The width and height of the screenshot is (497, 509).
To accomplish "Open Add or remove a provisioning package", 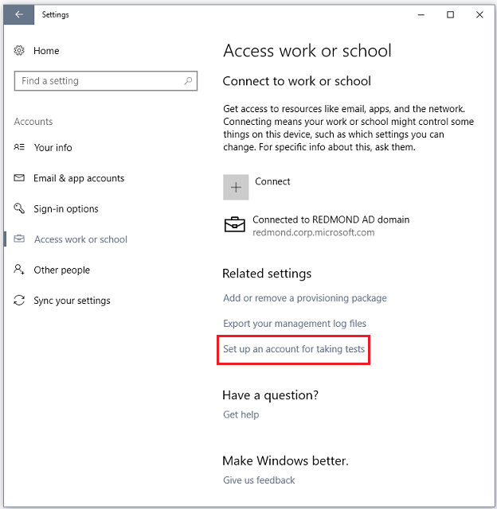I will (305, 298).
